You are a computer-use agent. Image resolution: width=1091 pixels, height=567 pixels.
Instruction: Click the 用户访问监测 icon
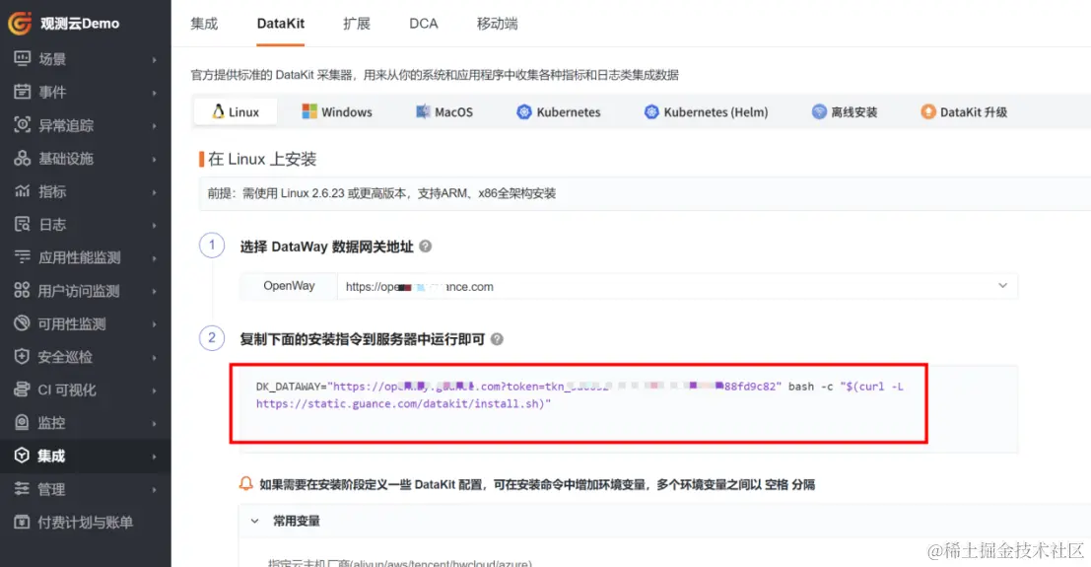point(23,291)
